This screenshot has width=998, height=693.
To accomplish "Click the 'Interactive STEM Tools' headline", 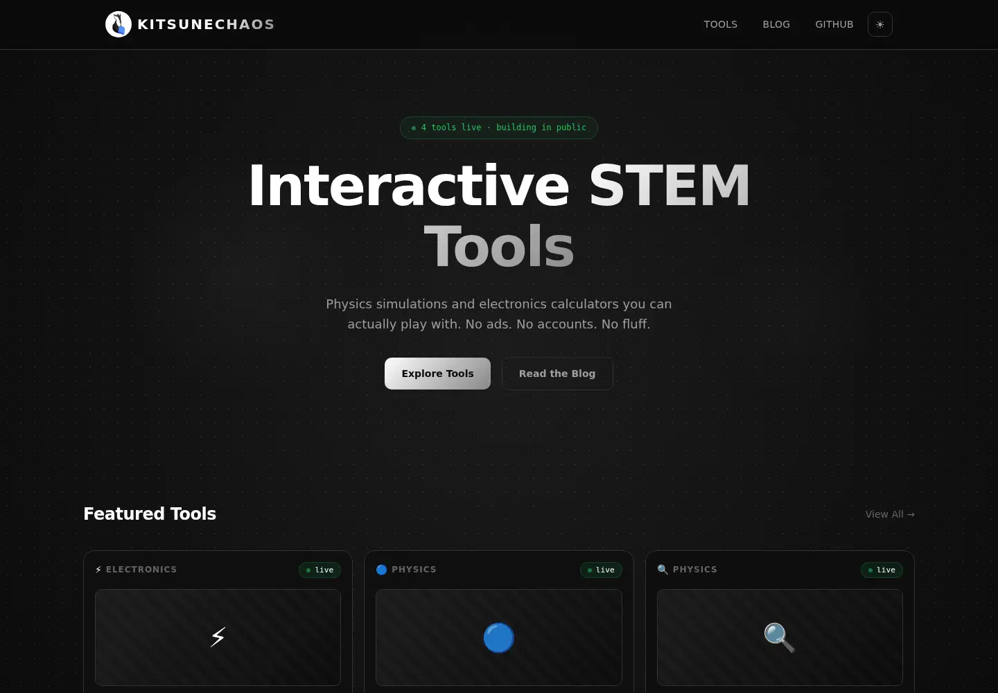I will click(x=499, y=216).
